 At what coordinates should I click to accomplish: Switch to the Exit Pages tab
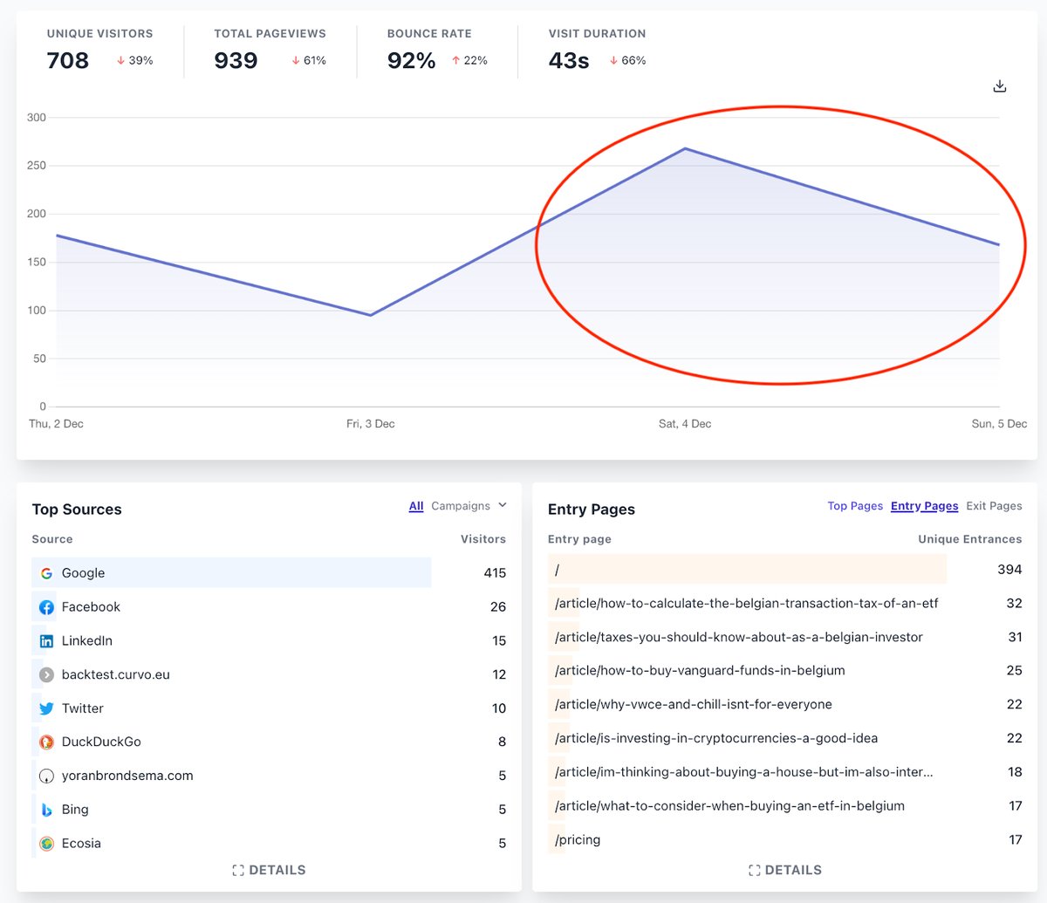point(994,506)
